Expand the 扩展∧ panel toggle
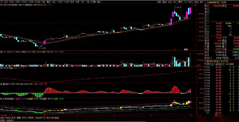This screenshot has width=239, height=122. click(x=3, y=120)
